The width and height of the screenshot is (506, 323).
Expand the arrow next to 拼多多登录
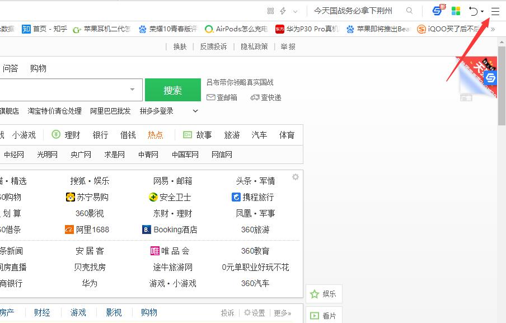click(x=195, y=111)
